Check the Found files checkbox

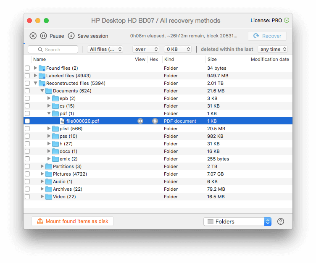(x=27, y=68)
